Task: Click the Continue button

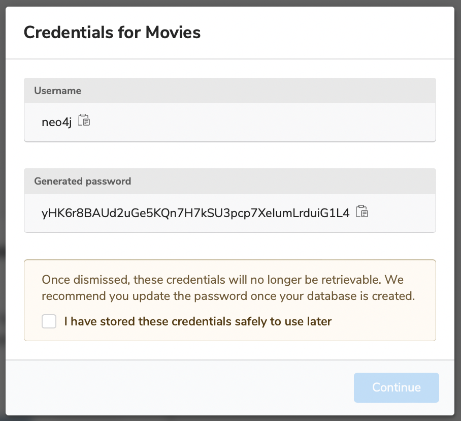Action: tap(397, 387)
